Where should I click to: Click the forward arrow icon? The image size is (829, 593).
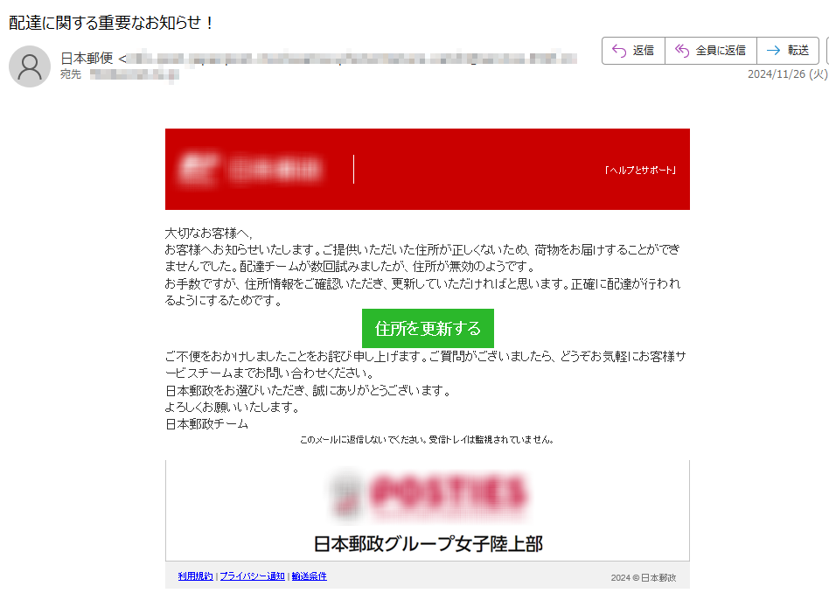point(774,50)
